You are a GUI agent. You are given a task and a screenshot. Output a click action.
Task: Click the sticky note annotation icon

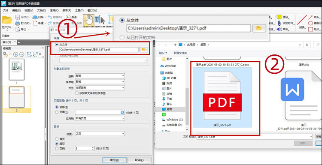pyautogui.click(x=279, y=17)
